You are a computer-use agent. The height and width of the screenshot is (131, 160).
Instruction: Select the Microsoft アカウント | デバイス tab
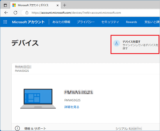tap(35, 5)
